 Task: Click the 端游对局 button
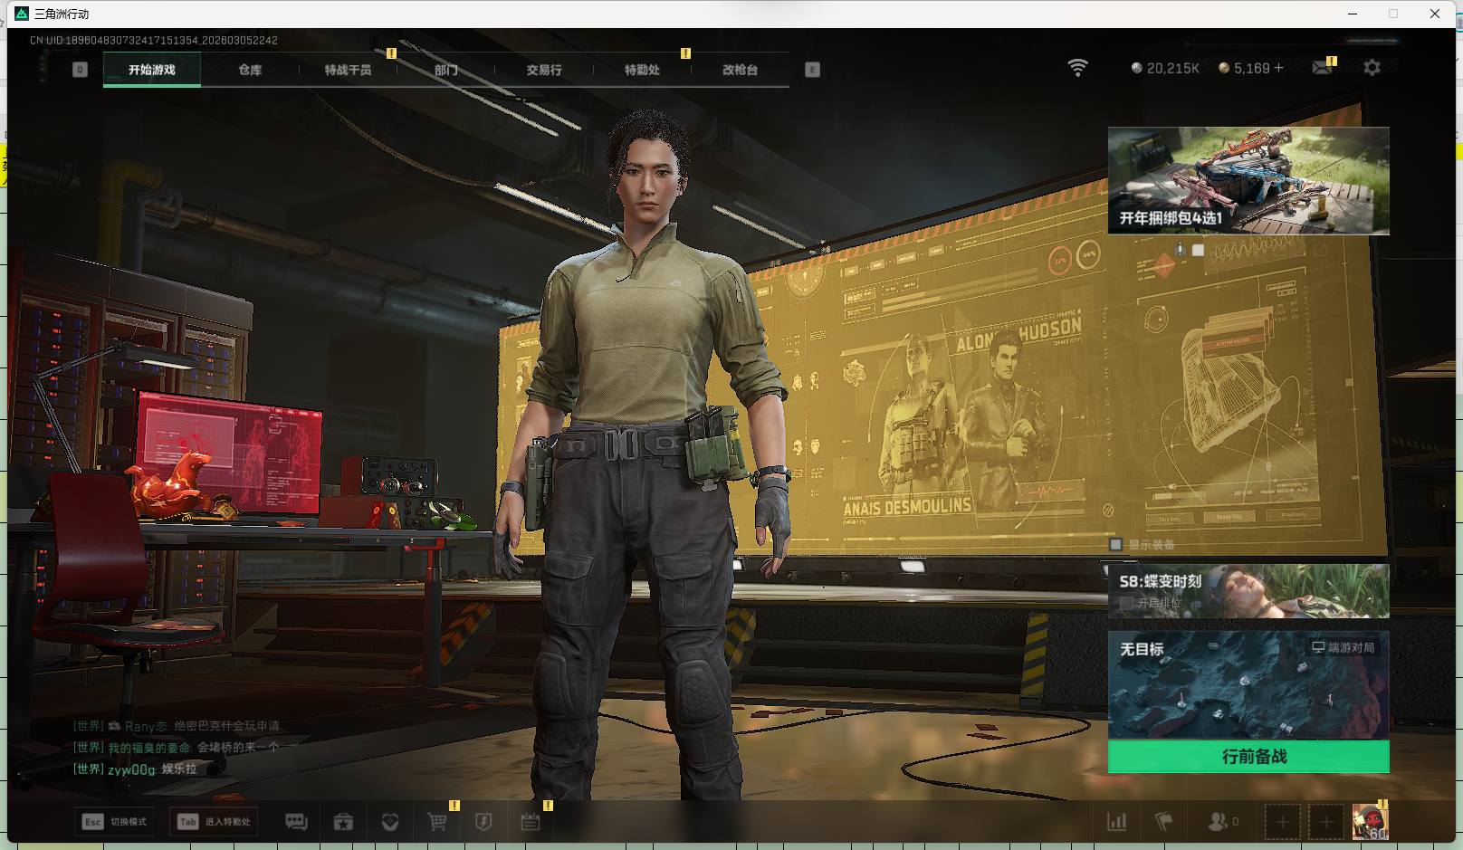tap(1343, 648)
